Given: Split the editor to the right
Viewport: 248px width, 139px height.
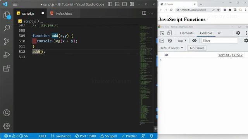Looking at the screenshot, I should (x=144, y=13).
